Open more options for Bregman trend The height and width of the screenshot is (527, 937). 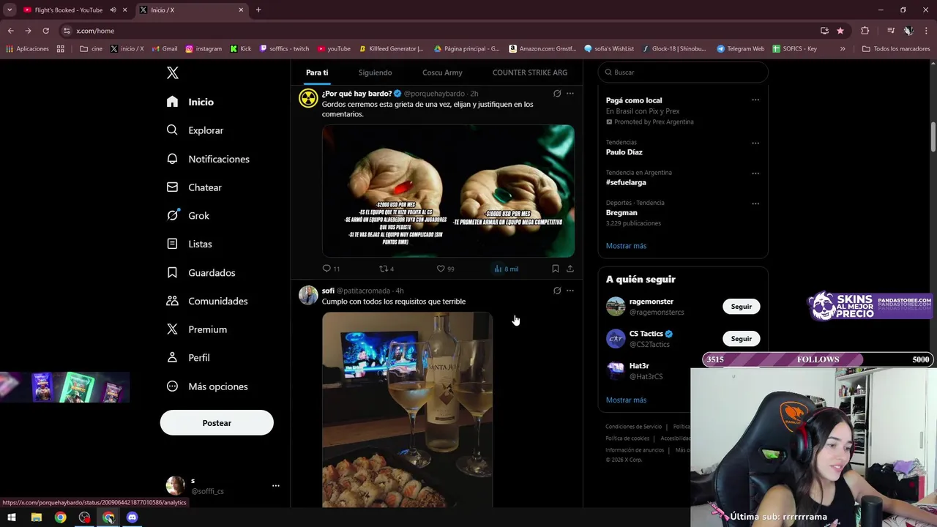pos(755,203)
